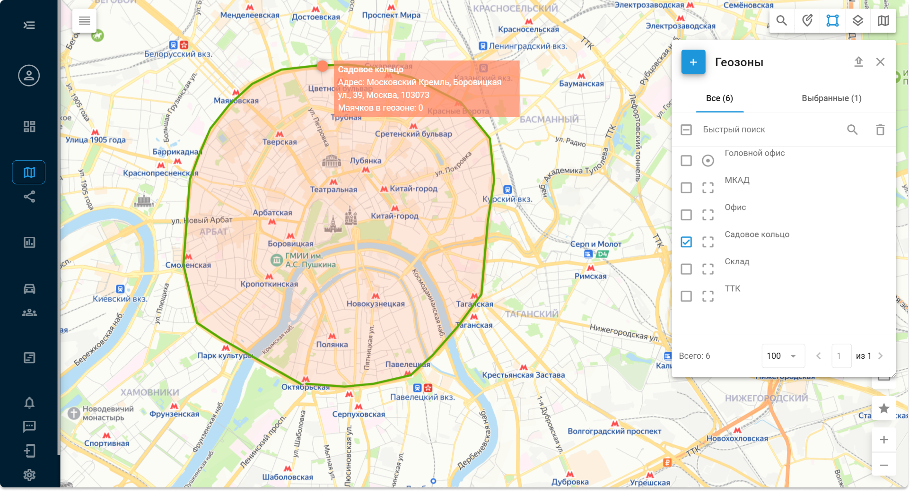Check the Головной офис checkbox

[686, 161]
